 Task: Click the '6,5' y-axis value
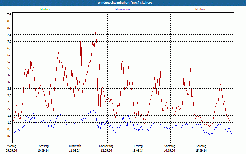[9, 48]
